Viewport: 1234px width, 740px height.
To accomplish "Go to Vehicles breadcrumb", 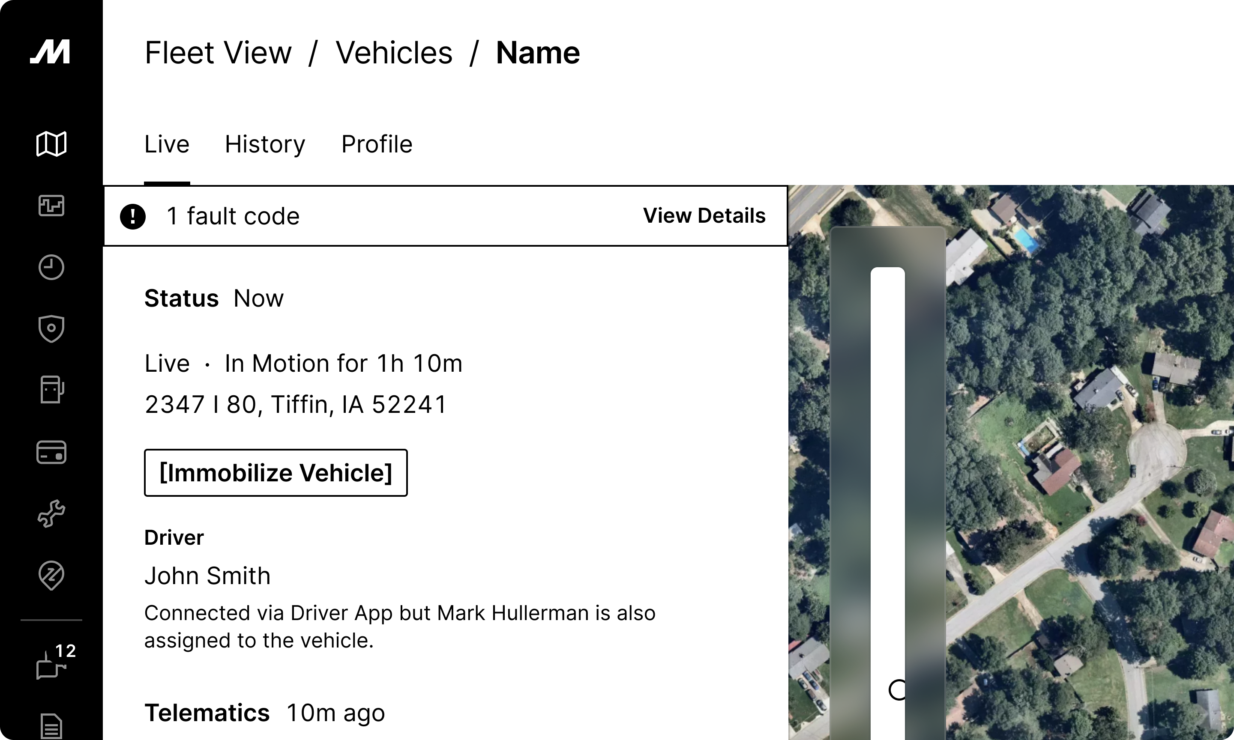I will click(394, 53).
